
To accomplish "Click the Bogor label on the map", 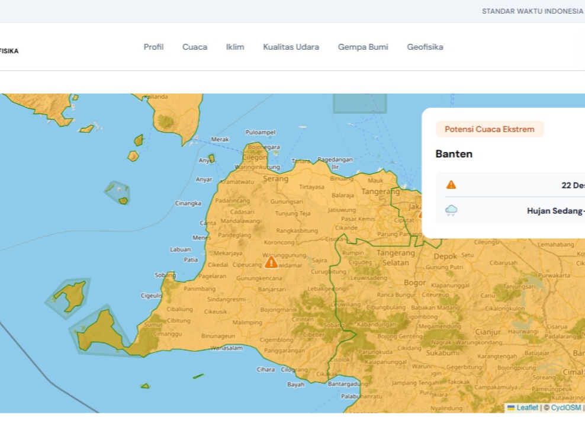I will (x=414, y=282).
